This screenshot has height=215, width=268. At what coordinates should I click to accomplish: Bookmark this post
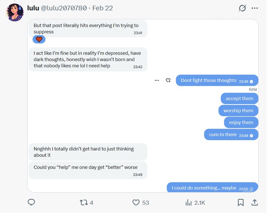click(x=241, y=203)
